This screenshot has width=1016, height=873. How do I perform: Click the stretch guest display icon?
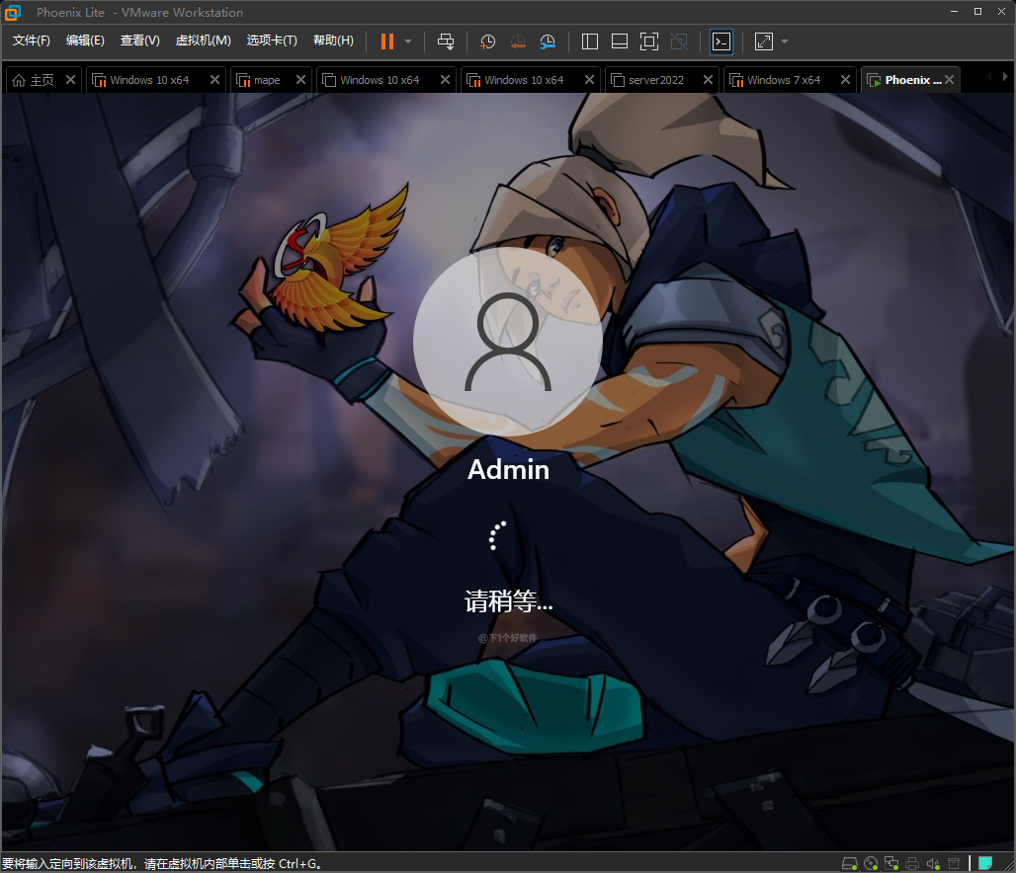click(x=764, y=41)
